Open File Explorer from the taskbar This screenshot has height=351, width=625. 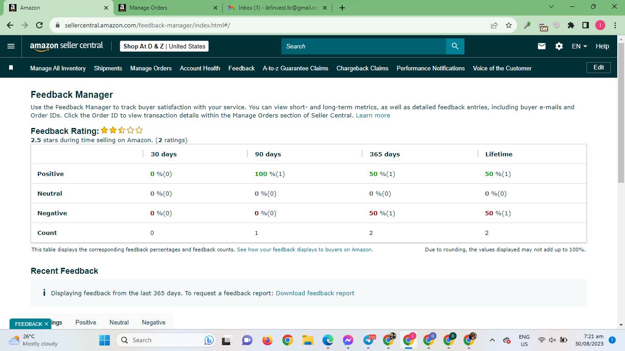tap(307, 340)
